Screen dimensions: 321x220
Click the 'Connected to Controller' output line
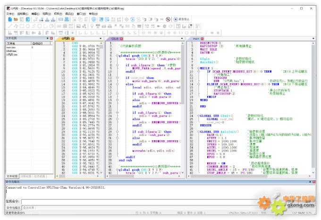tap(56, 187)
